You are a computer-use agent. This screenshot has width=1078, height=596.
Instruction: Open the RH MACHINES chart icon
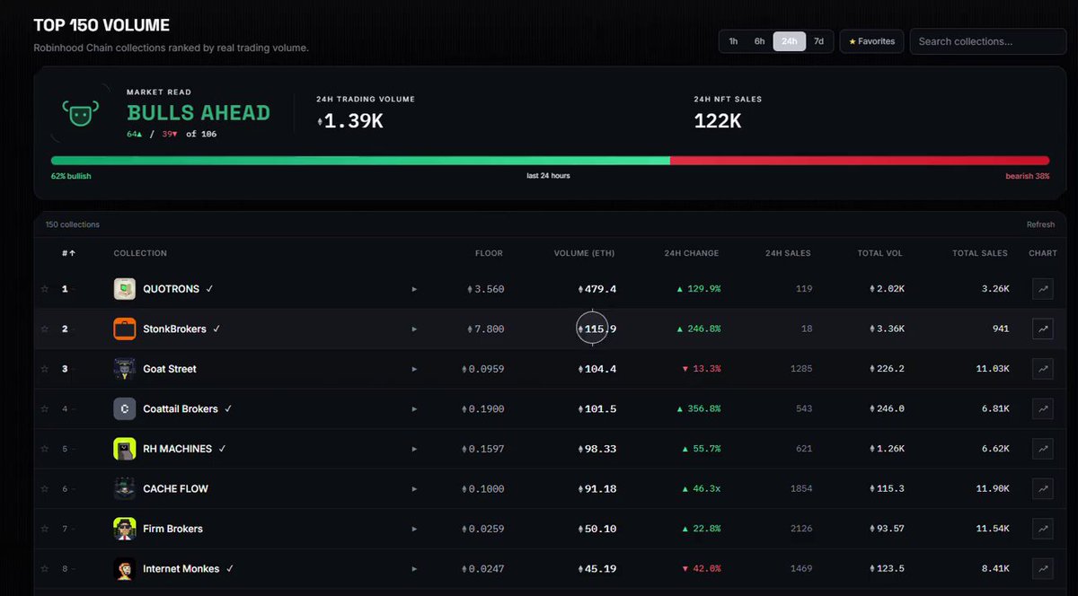(1043, 449)
